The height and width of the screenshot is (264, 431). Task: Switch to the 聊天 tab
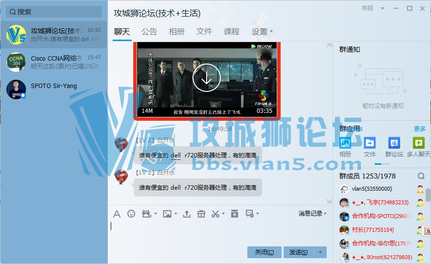(122, 32)
